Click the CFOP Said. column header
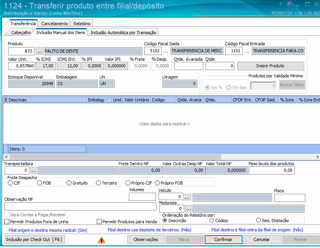Viewport: 320px width, 248px height. coord(267,100)
